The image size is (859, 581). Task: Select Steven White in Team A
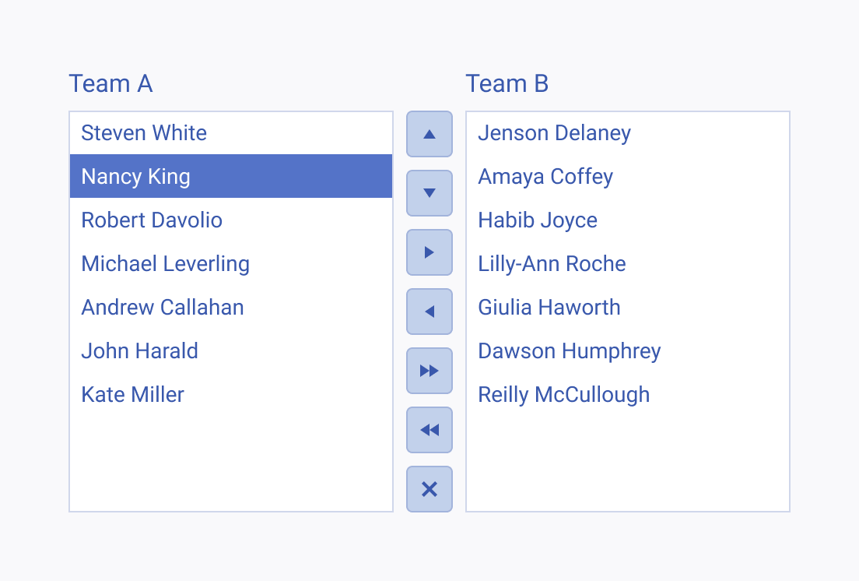[231, 133]
